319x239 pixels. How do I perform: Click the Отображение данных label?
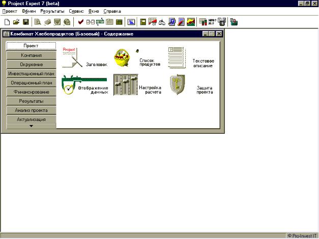coord(93,90)
